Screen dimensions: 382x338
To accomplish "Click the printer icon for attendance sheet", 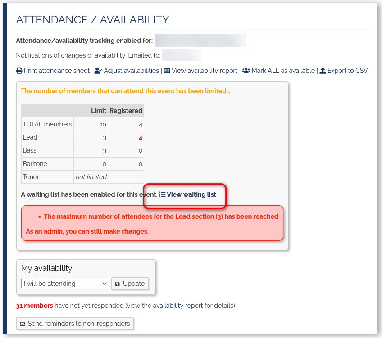I will pos(19,71).
